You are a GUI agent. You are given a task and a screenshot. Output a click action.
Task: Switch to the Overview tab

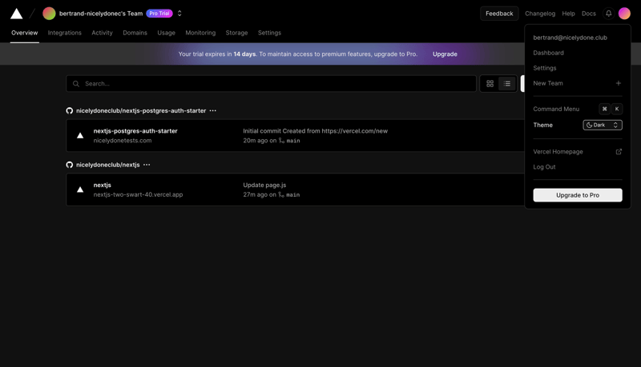[x=25, y=33]
